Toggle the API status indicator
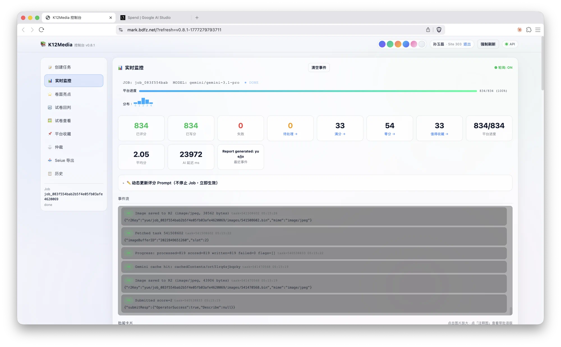The height and width of the screenshot is (347, 561). 510,44
